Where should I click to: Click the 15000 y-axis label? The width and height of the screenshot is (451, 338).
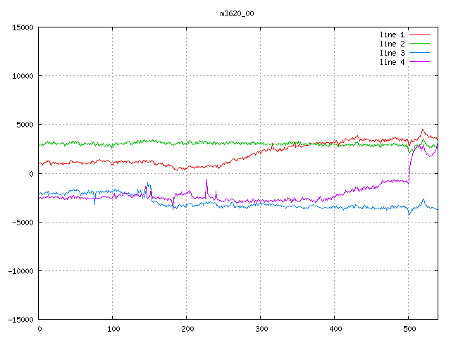pyautogui.click(x=23, y=27)
